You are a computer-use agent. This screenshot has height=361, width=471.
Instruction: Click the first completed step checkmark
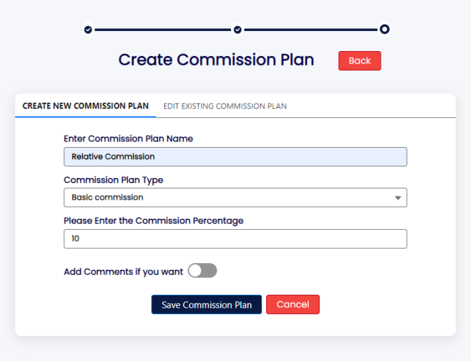click(88, 30)
